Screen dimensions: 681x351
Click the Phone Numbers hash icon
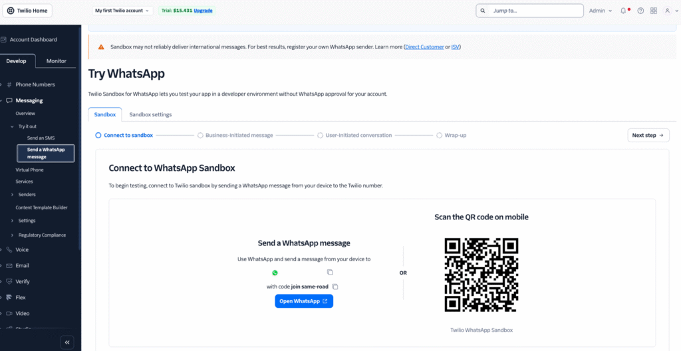click(x=9, y=84)
